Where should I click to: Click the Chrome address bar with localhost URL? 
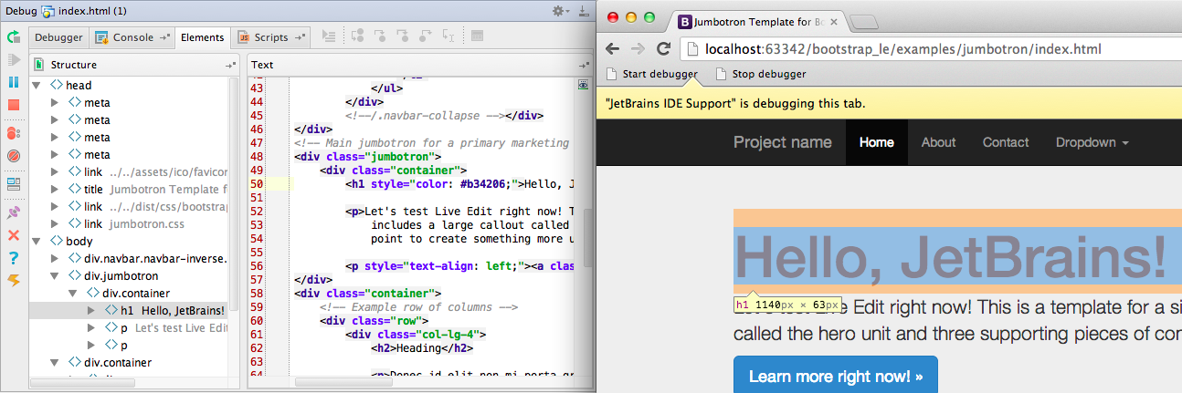pos(930,49)
